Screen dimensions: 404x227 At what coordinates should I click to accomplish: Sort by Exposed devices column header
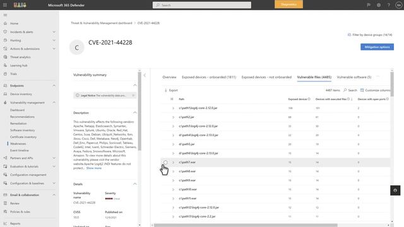299,99
